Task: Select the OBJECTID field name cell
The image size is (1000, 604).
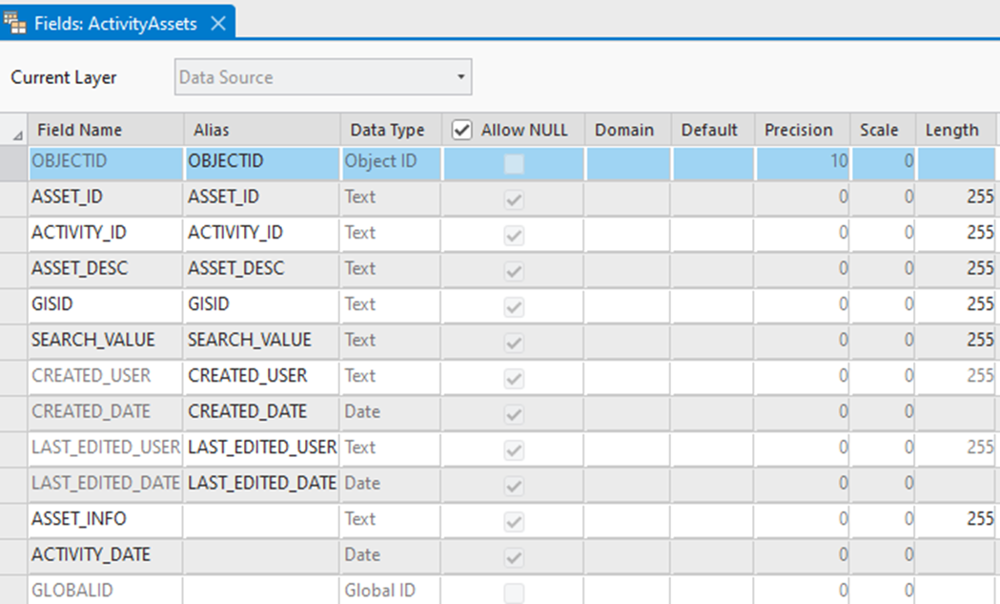Action: (x=105, y=163)
